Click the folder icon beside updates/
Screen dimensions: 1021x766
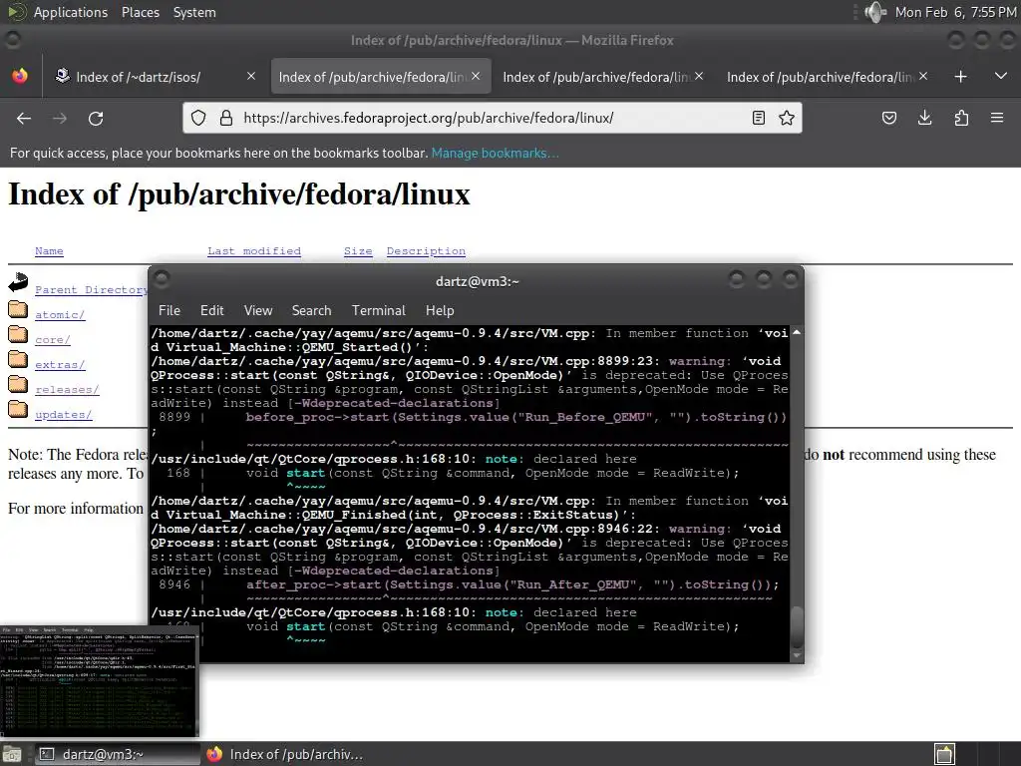pos(18,408)
